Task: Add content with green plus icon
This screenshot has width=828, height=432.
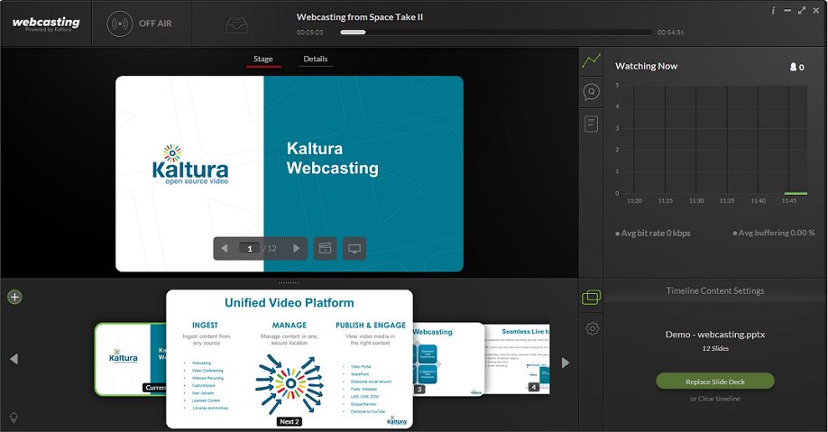Action: pyautogui.click(x=14, y=298)
